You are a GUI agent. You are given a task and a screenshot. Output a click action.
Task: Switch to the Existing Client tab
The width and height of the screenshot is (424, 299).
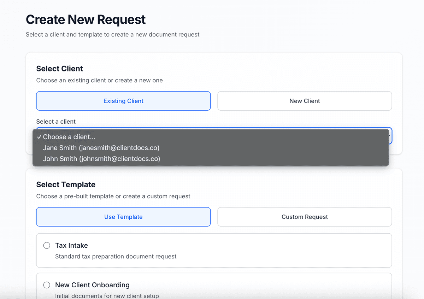(123, 101)
